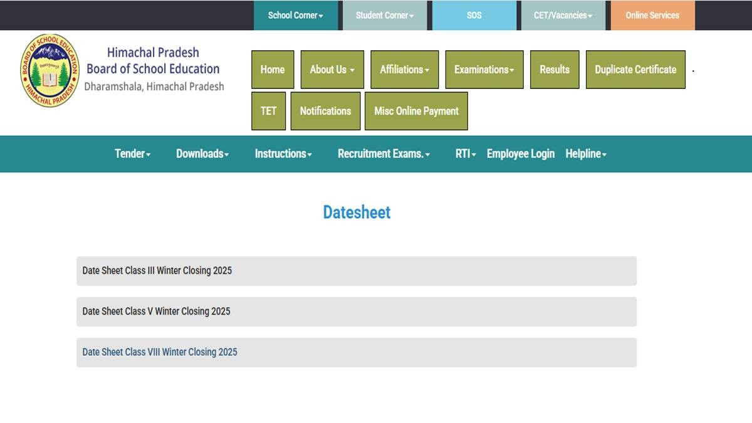Expand the Tender menu
The image size is (752, 423).
pos(132,154)
